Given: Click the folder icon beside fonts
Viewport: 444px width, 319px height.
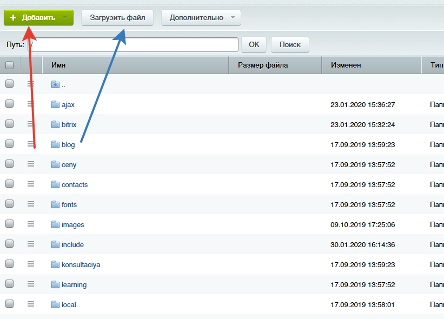Looking at the screenshot, I should pos(55,204).
